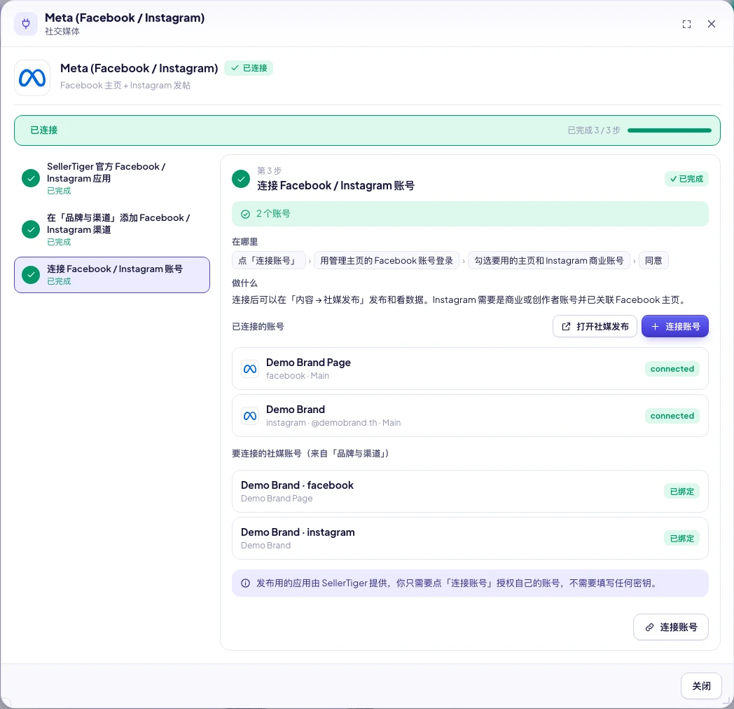Viewport: 734px width, 709px height.
Task: Click the 已完成 3 / 3 步 progress bar
Action: [669, 130]
